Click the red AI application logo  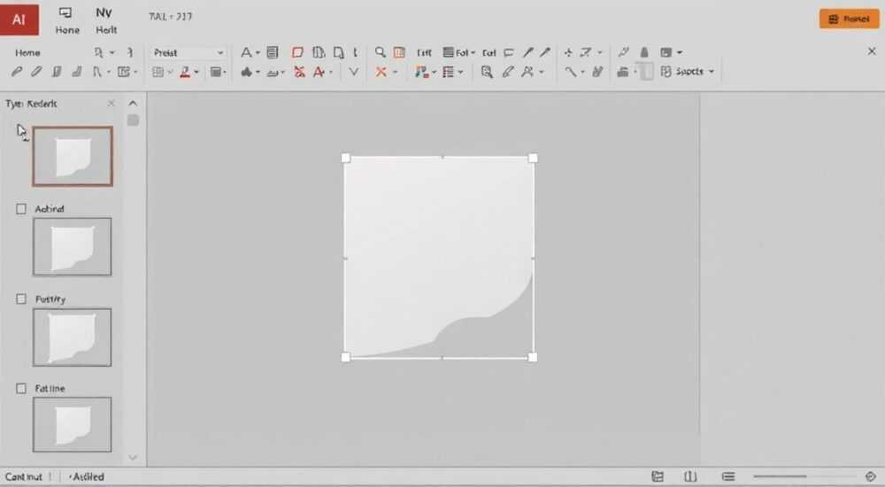pos(19,19)
